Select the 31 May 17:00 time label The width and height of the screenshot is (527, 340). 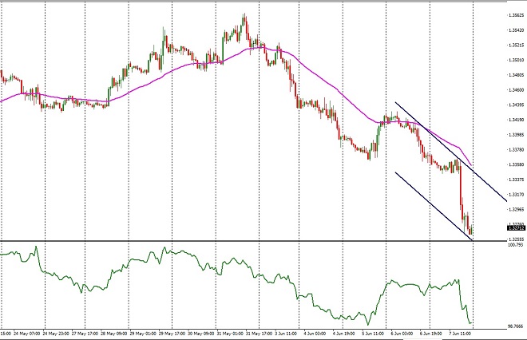point(259,334)
